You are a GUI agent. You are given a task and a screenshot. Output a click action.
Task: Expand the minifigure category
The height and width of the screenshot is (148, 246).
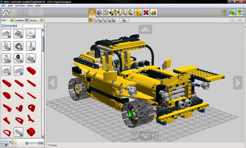tap(6, 58)
